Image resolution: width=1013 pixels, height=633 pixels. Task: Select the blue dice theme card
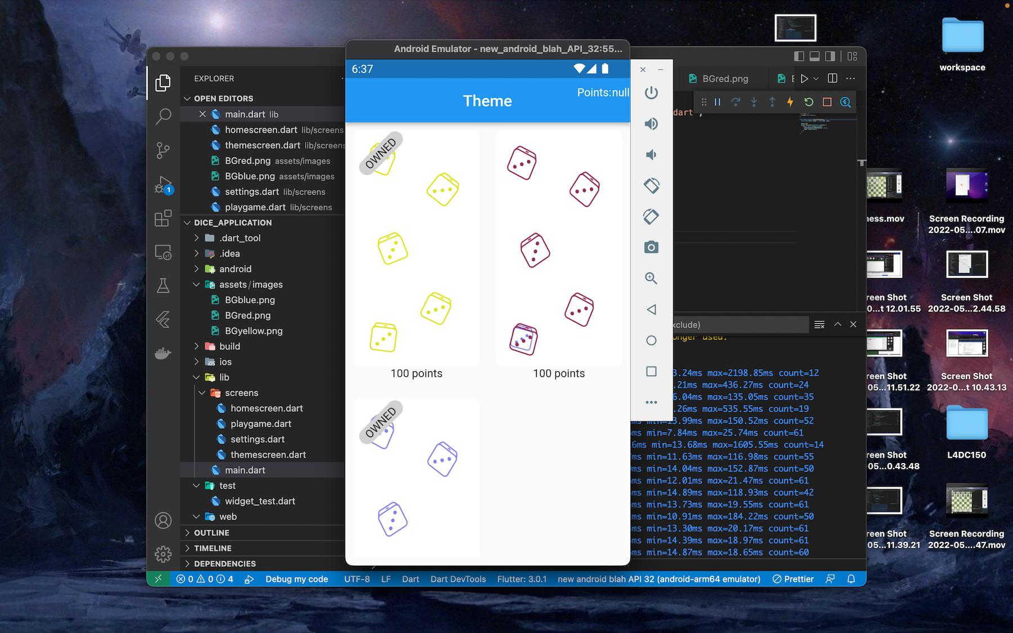(416, 478)
